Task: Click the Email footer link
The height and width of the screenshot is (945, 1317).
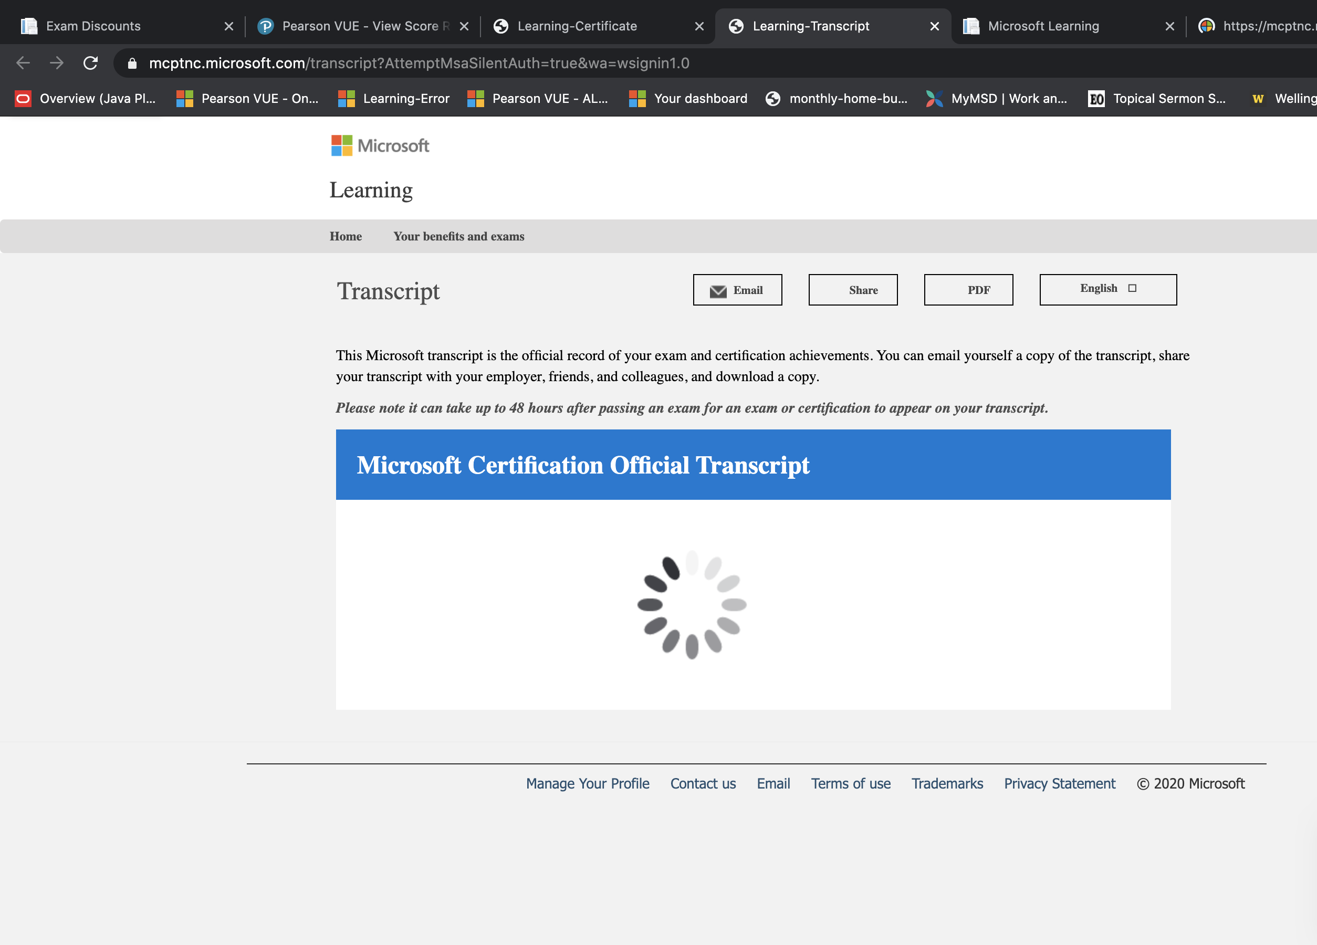Action: 773,784
